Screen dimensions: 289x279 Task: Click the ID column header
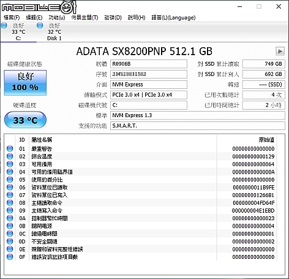[x=22, y=140]
